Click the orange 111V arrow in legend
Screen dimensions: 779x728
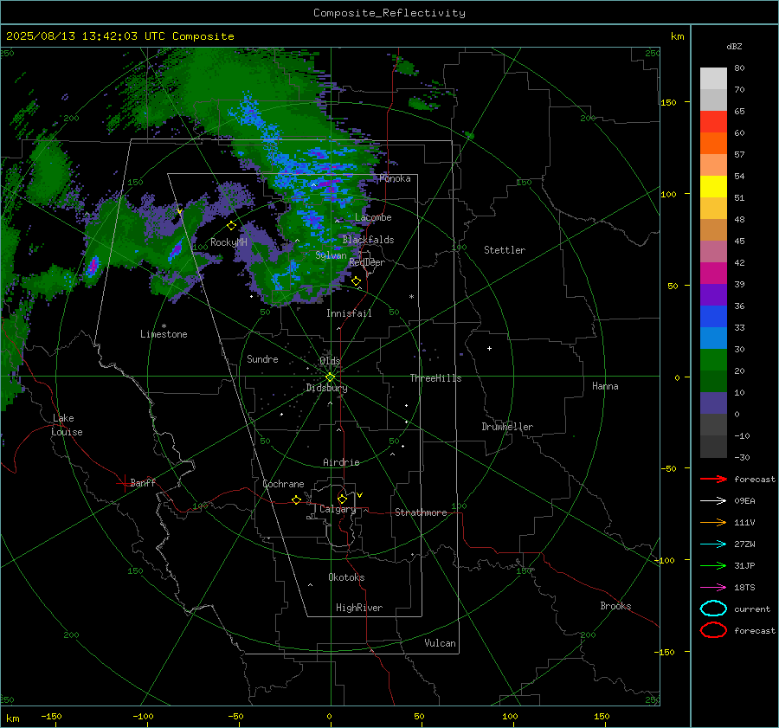(713, 522)
